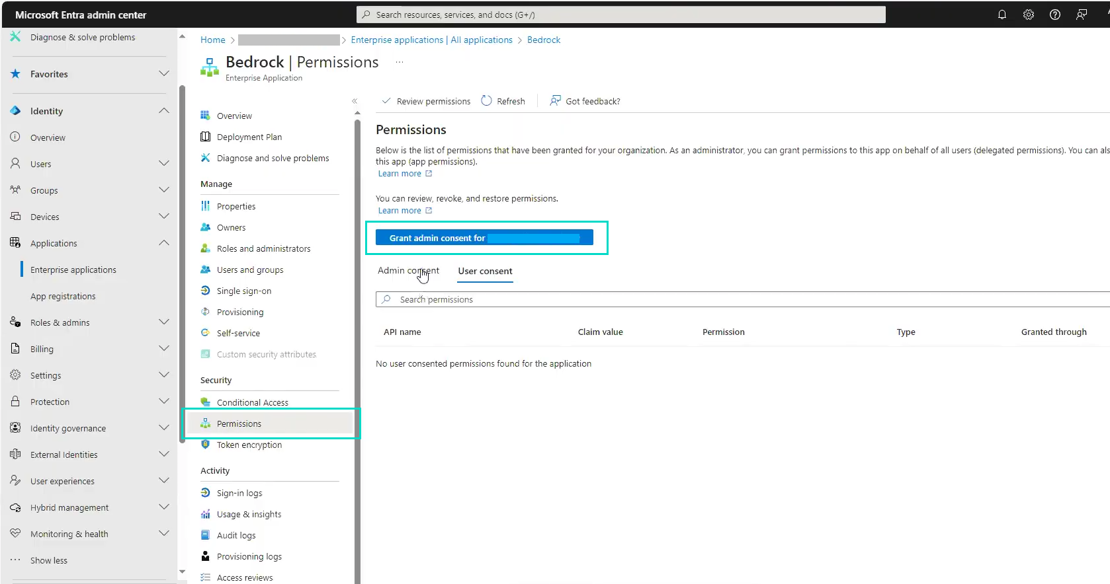Click the Applications grid icon in sidebar

(15, 242)
